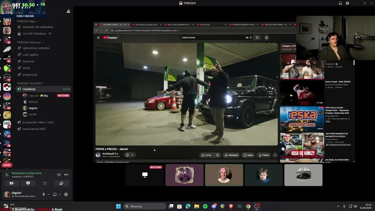Mute the microphone in Discord user panel

coord(44,194)
